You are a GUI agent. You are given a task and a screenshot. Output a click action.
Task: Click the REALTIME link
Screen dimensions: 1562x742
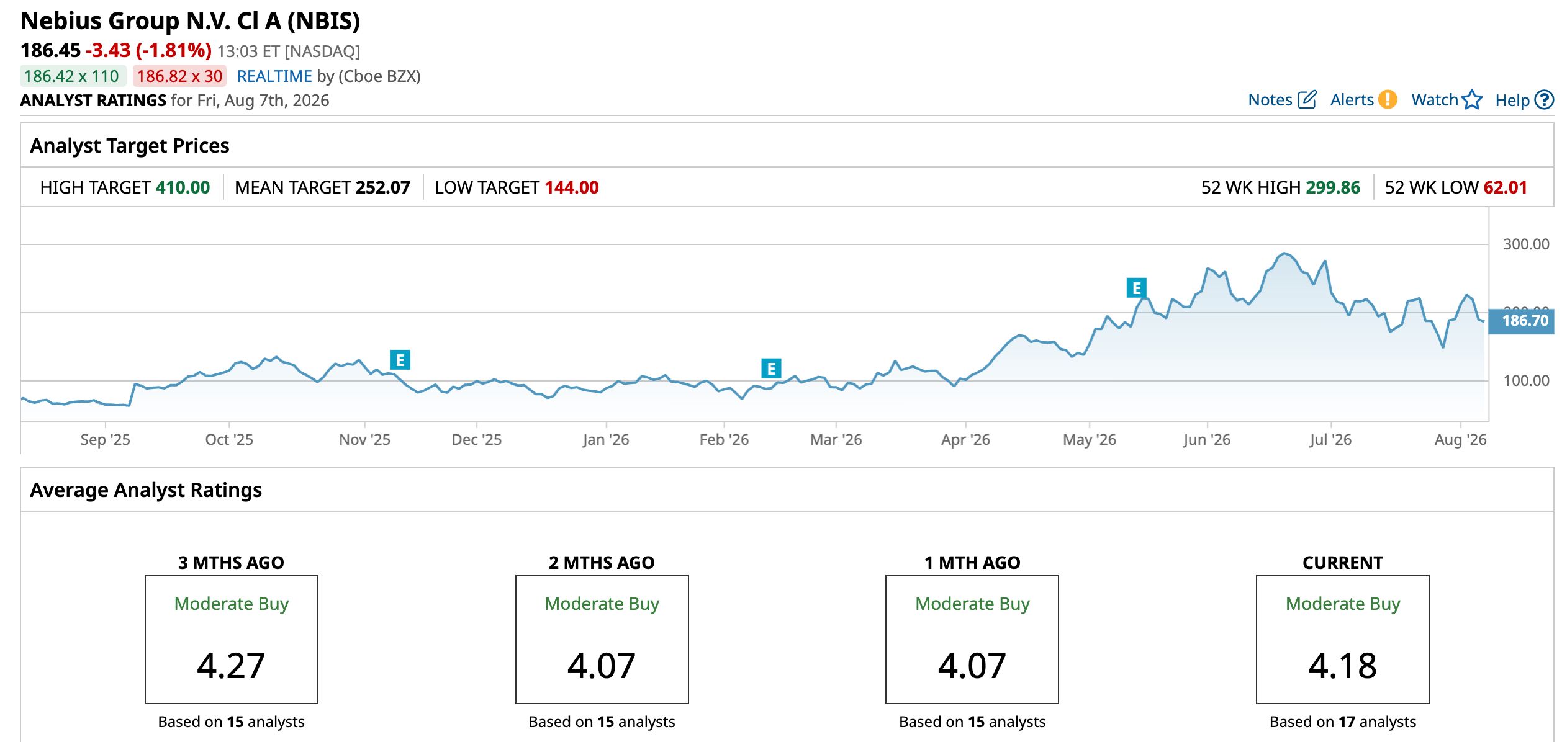coord(274,76)
